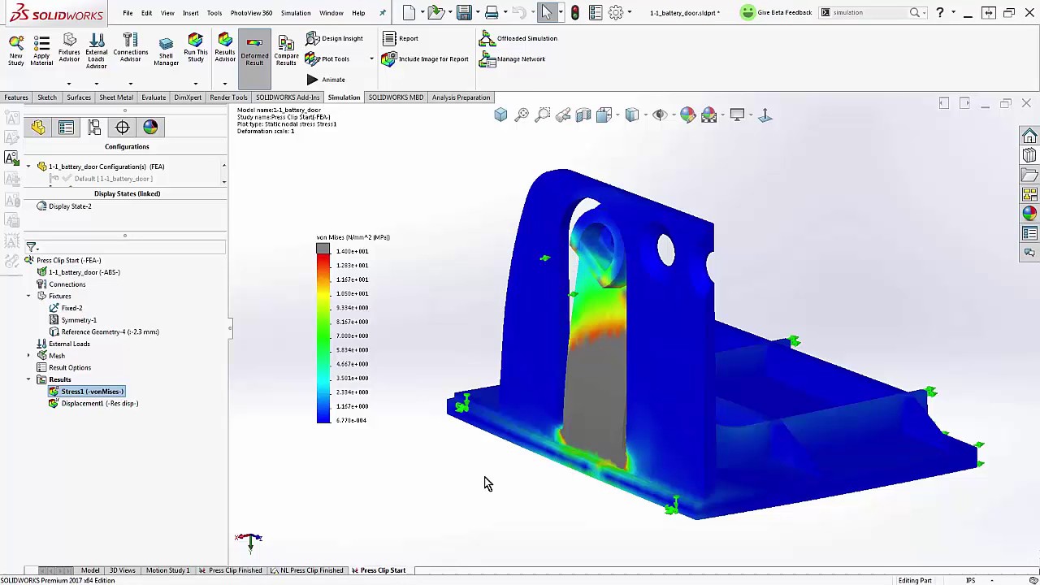Expand the Mesh tree node
This screenshot has height=585, width=1040.
[x=28, y=356]
